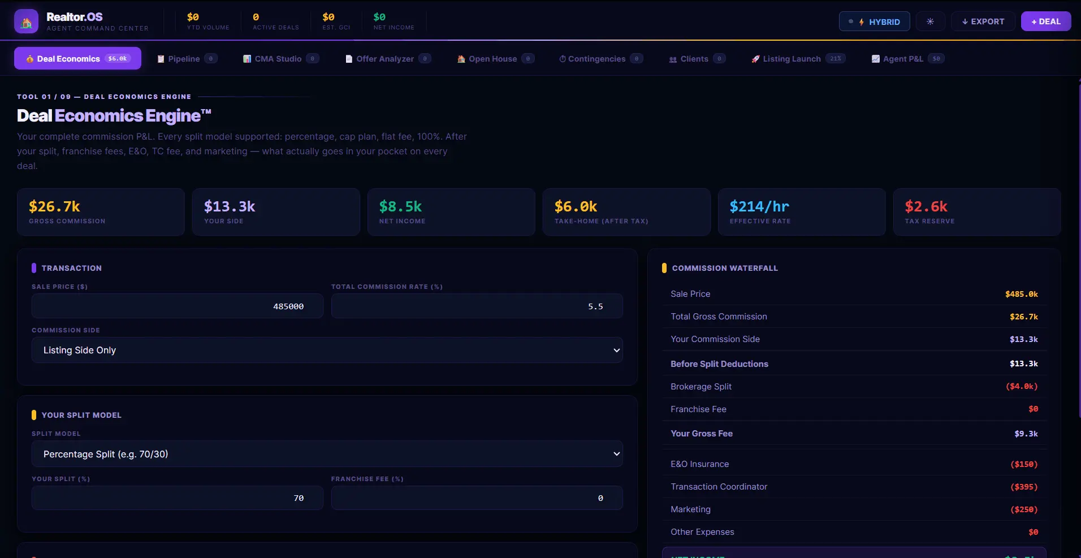Image resolution: width=1081 pixels, height=558 pixels.
Task: Click the Sale Price $485.0k waterfall row
Action: point(854,294)
